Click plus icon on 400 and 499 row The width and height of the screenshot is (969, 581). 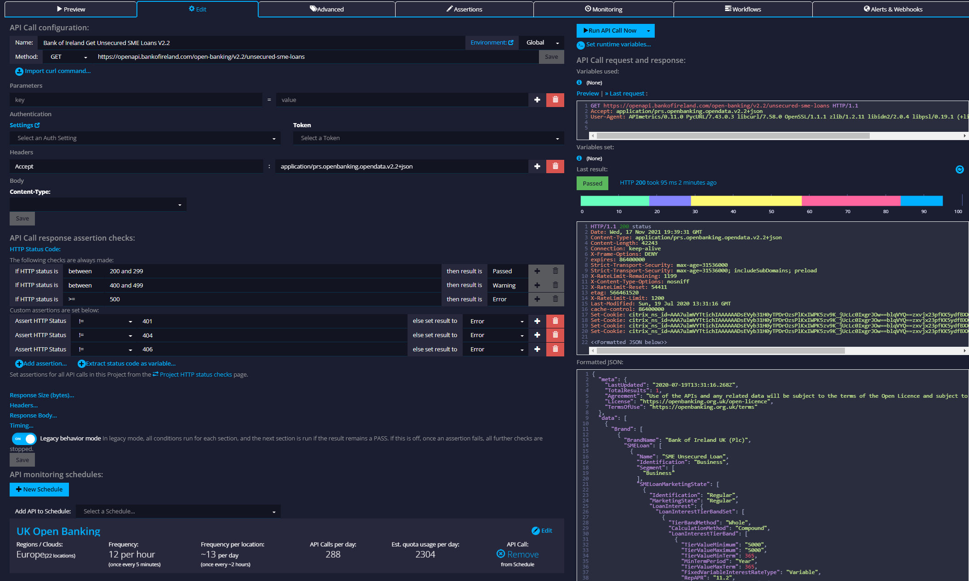(537, 285)
